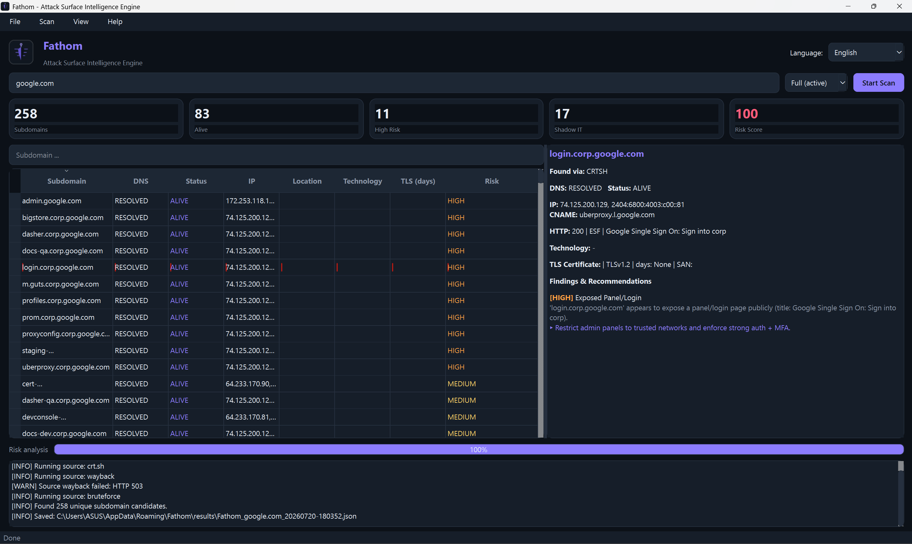Click the 100 Risk Score stat card
Viewport: 912px width, 544px height.
817,119
